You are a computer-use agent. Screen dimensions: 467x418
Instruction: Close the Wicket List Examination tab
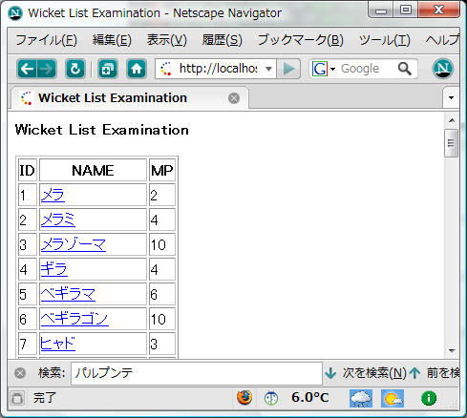point(234,98)
